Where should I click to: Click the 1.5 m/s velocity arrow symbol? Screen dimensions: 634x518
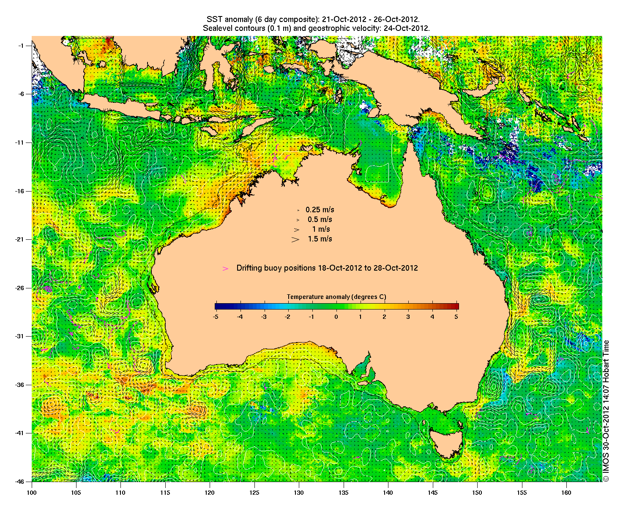(x=295, y=239)
